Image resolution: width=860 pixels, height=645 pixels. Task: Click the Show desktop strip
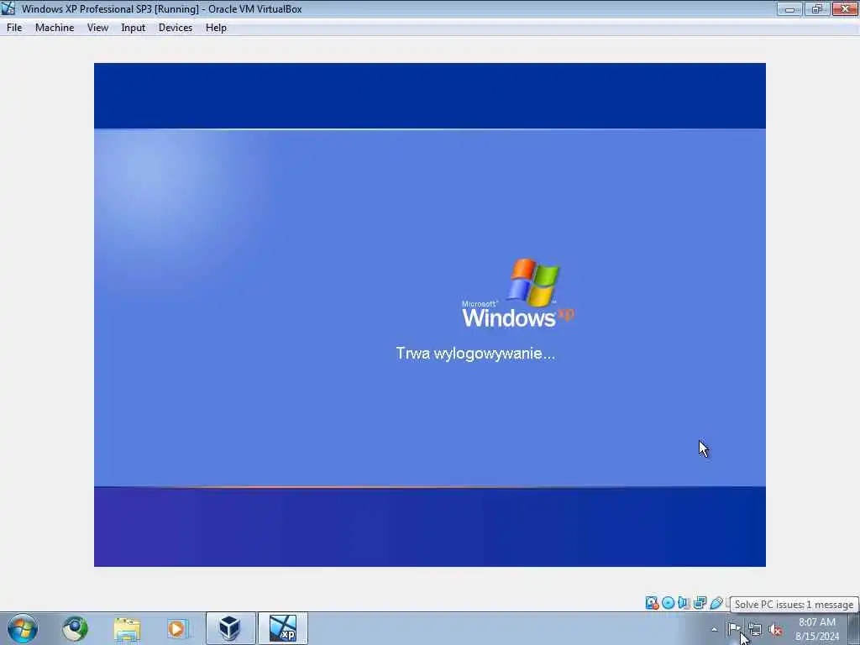854,628
